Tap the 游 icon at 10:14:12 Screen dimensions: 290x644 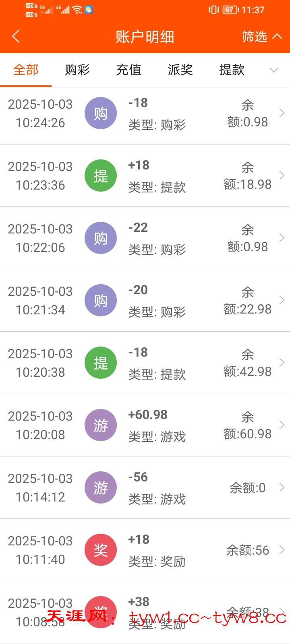click(x=101, y=487)
